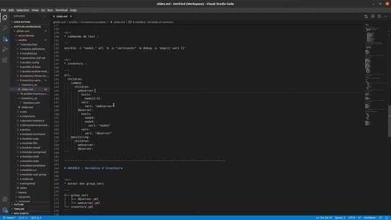The image size is (391, 220).
Task: Expand the x-modules-shell folder
Action: coord(29,156)
